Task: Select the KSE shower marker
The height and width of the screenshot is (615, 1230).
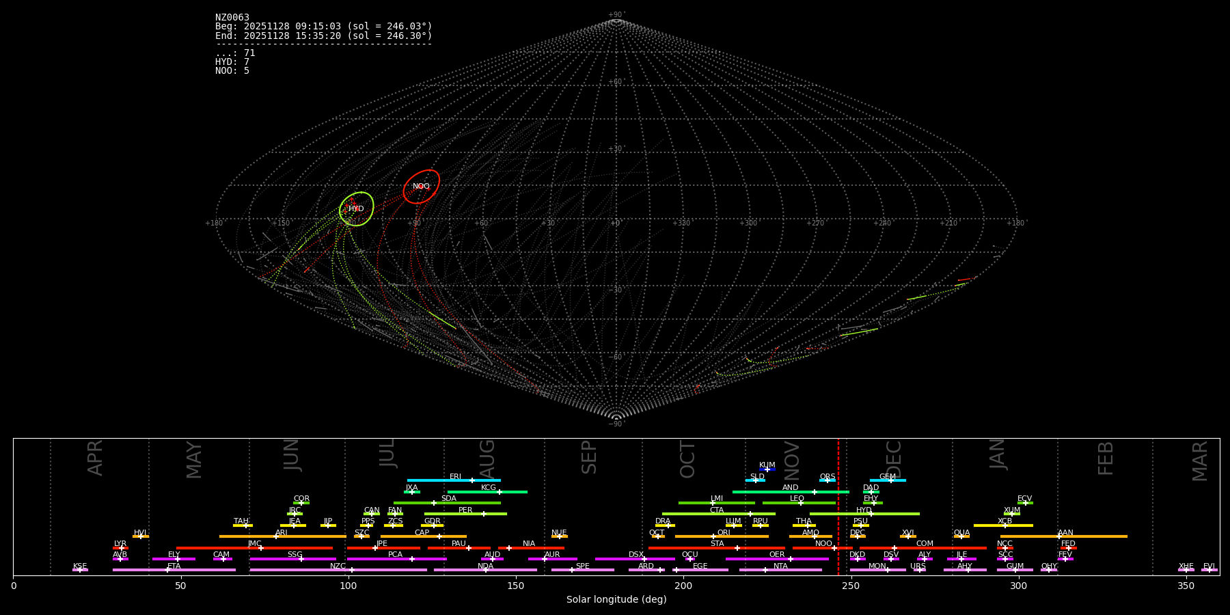Action: 80,570
